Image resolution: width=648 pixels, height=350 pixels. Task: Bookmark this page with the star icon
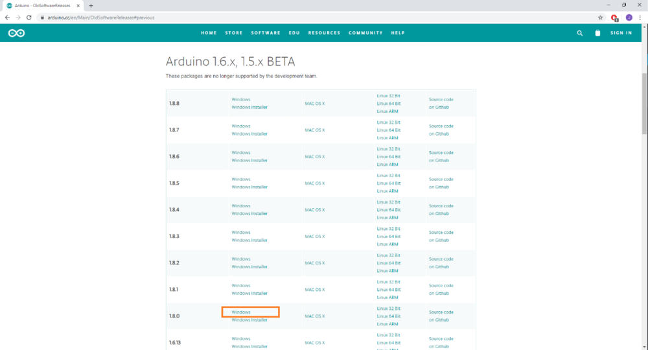coord(601,17)
